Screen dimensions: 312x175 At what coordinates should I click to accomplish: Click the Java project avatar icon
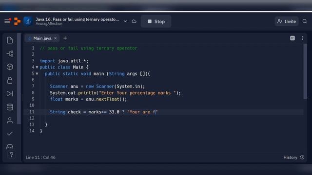(x=28, y=21)
